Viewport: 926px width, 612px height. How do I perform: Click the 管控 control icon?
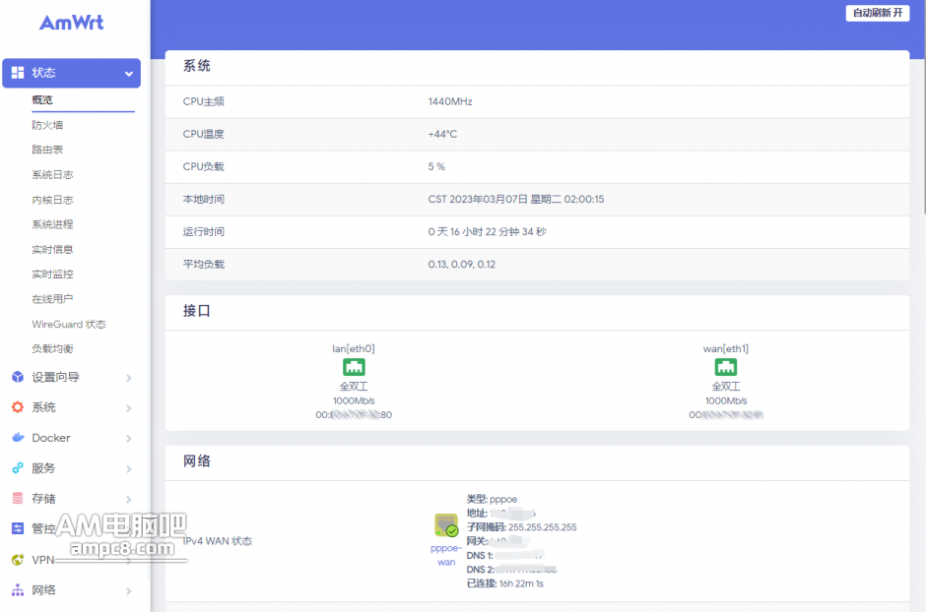pos(18,529)
